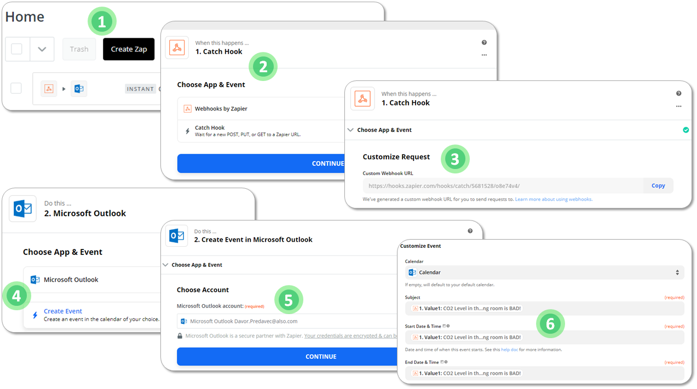
Task: Copy the custom webhook URL
Action: 658,185
